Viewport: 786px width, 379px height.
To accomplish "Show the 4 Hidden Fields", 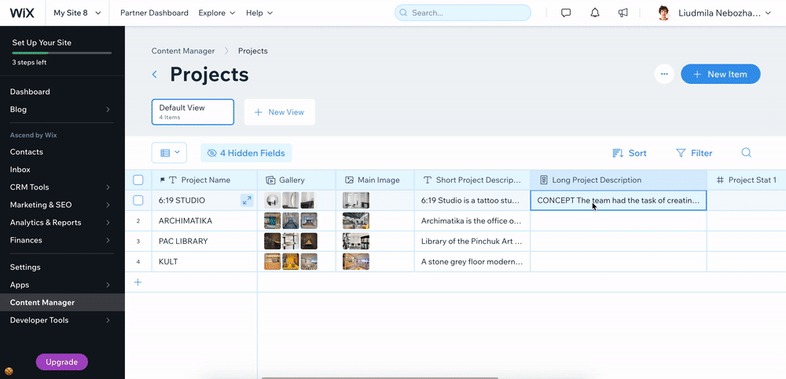I will pos(246,153).
